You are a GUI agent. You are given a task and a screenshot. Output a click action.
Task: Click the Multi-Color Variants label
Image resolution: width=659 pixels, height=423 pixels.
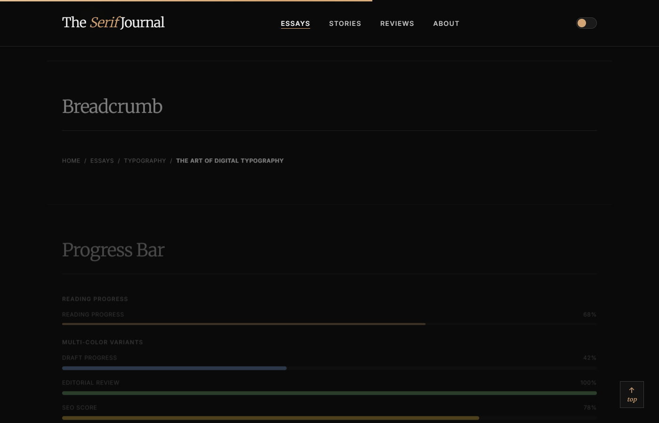point(102,342)
